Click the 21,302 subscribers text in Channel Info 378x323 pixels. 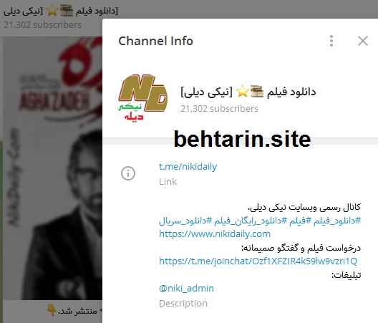point(219,109)
